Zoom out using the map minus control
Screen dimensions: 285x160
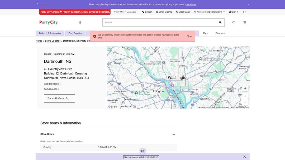tap(244, 102)
